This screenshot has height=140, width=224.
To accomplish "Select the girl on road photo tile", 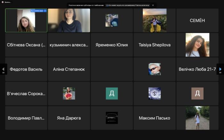I will [x=197, y=118].
